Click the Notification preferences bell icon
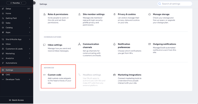This screenshot has height=104, width=198. point(115,44)
